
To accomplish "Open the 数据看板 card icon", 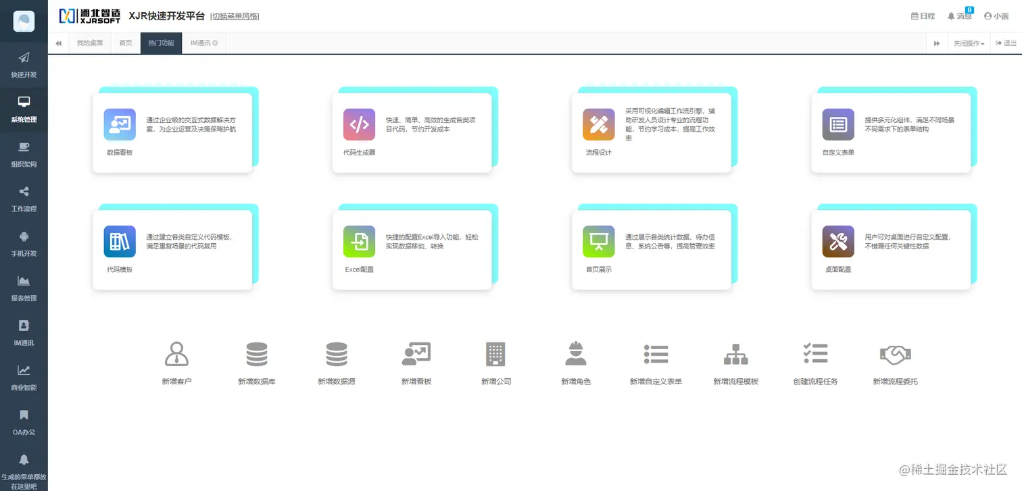I will tap(120, 124).
